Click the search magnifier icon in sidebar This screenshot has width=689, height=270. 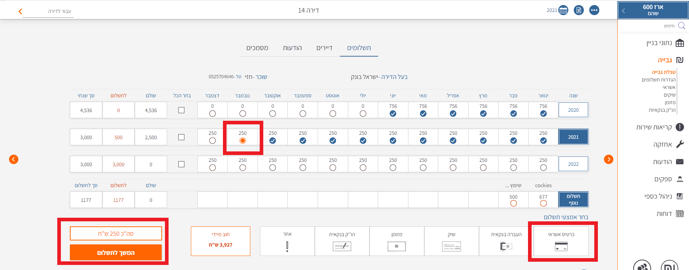click(x=681, y=26)
